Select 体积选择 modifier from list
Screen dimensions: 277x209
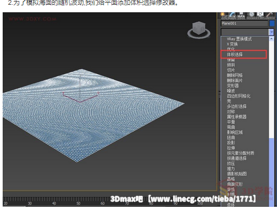click(x=235, y=54)
